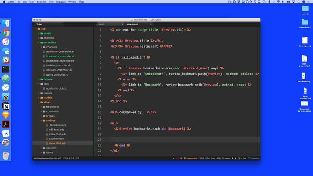
Task: Open bien-logo.svg file on desktop
Action: 305,40
